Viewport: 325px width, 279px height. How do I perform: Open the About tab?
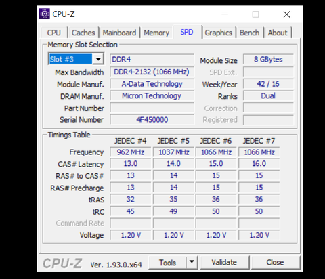278,33
